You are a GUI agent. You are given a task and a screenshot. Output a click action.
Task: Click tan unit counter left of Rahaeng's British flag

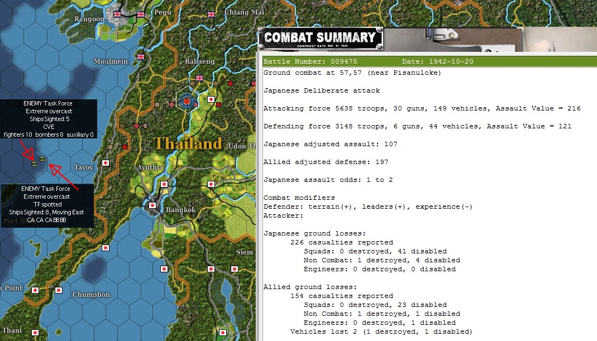click(x=192, y=83)
